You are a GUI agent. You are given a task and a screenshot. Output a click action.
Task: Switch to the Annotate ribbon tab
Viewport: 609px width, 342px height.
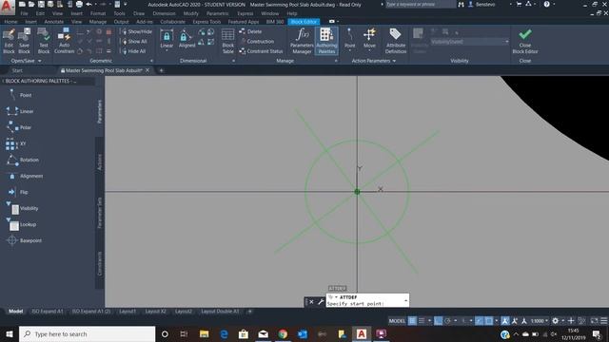coord(53,22)
